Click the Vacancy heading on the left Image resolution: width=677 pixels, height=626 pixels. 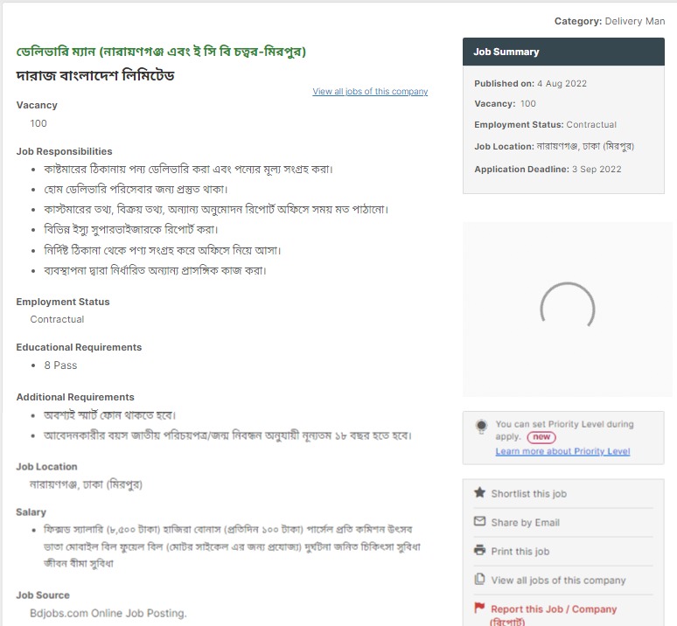pyautogui.click(x=37, y=105)
